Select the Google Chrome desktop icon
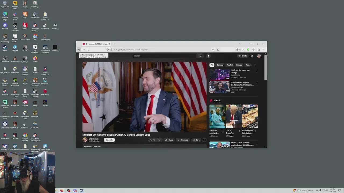 click(x=25, y=136)
